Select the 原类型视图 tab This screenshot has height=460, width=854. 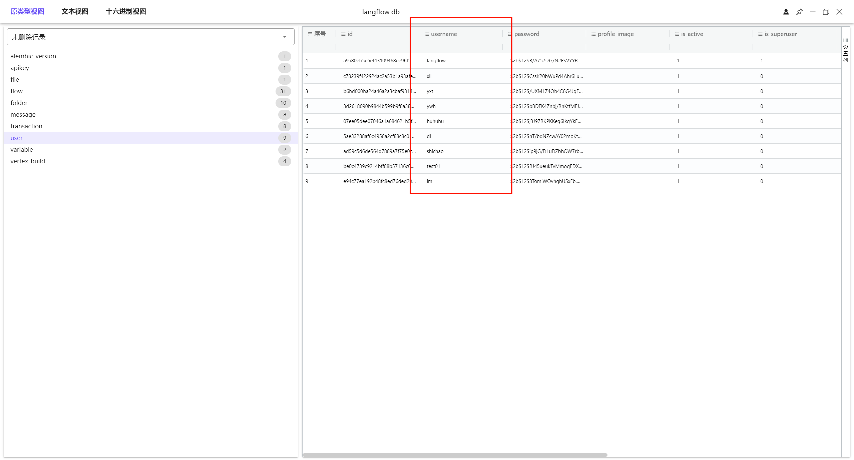[x=27, y=12]
